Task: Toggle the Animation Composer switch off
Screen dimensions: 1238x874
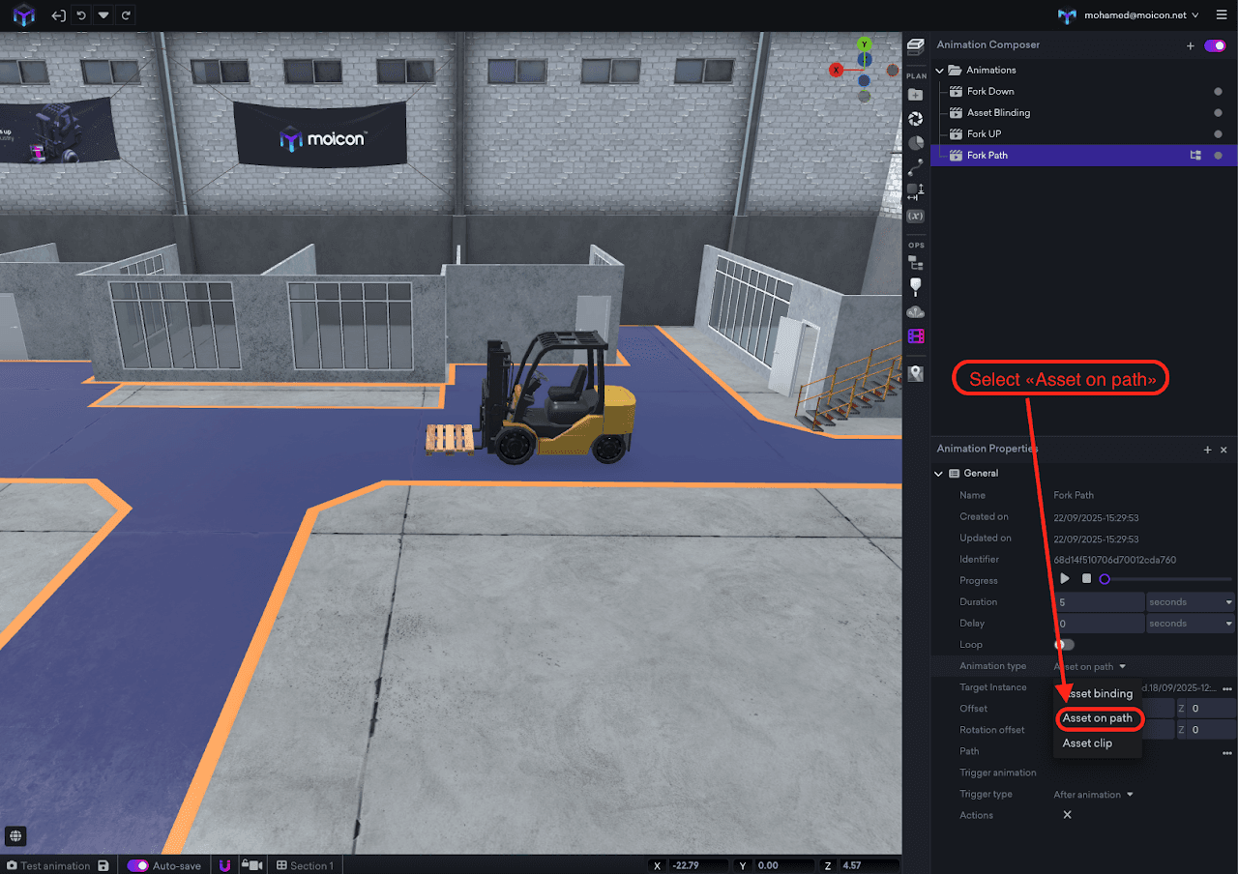Action: point(1214,45)
